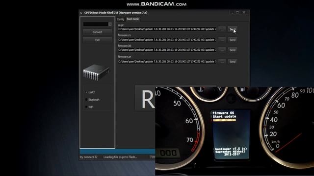
Task: Browse for os.pr file with ellipsis button
Action: coord(222,29)
